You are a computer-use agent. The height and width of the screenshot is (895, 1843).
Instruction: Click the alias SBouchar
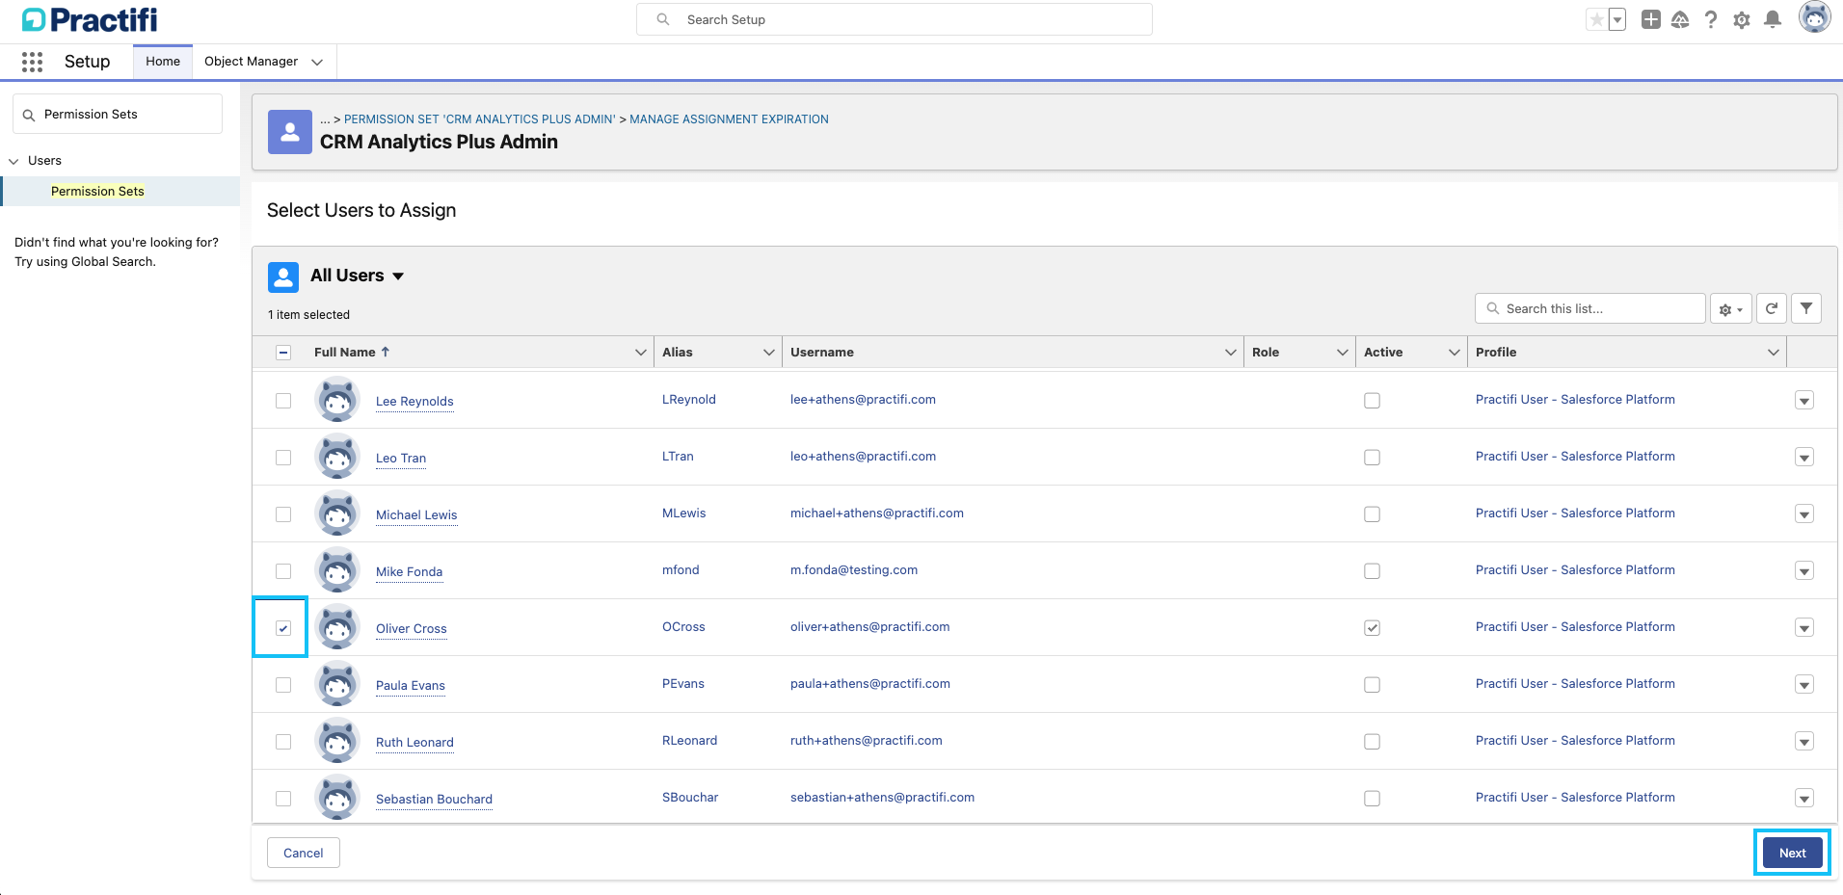tap(690, 798)
